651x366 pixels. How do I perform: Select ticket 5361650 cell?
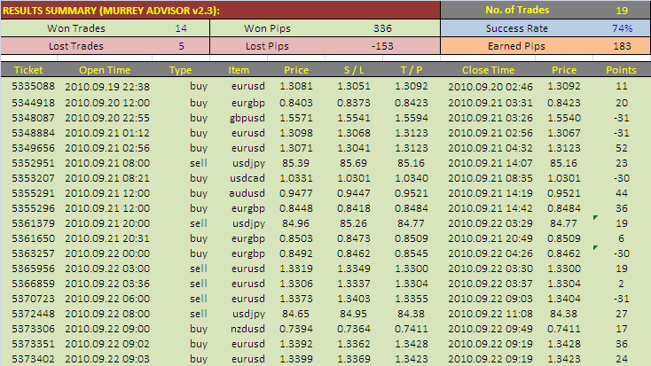[33, 238]
